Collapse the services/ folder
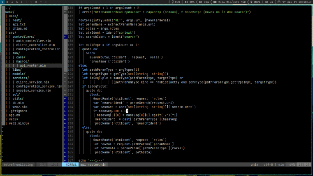Screen dimensions: 313x176 pyautogui.click(x=21, y=78)
